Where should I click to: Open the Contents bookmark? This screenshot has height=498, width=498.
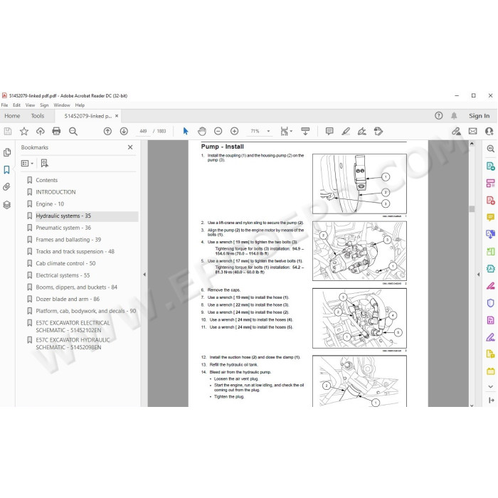tap(47, 180)
